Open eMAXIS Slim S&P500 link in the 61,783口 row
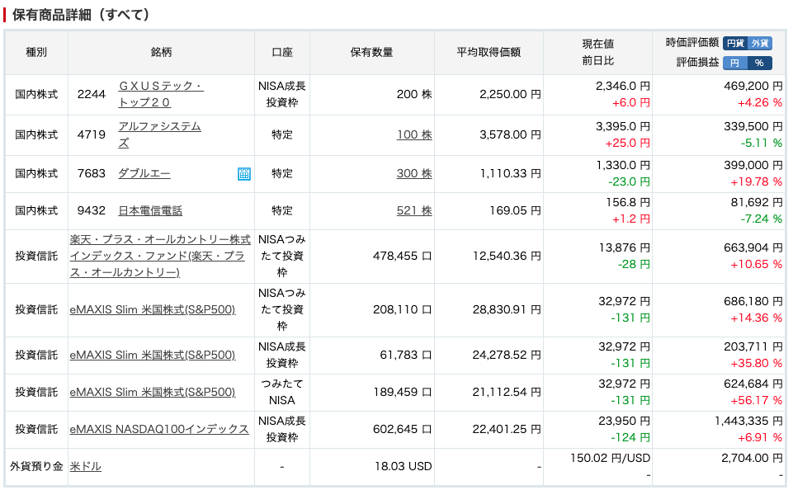The image size is (793, 490). tap(152, 355)
